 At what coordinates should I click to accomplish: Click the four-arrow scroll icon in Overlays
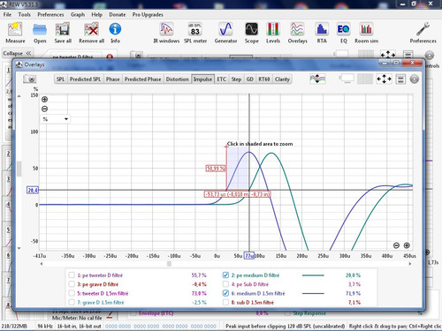click(384, 79)
